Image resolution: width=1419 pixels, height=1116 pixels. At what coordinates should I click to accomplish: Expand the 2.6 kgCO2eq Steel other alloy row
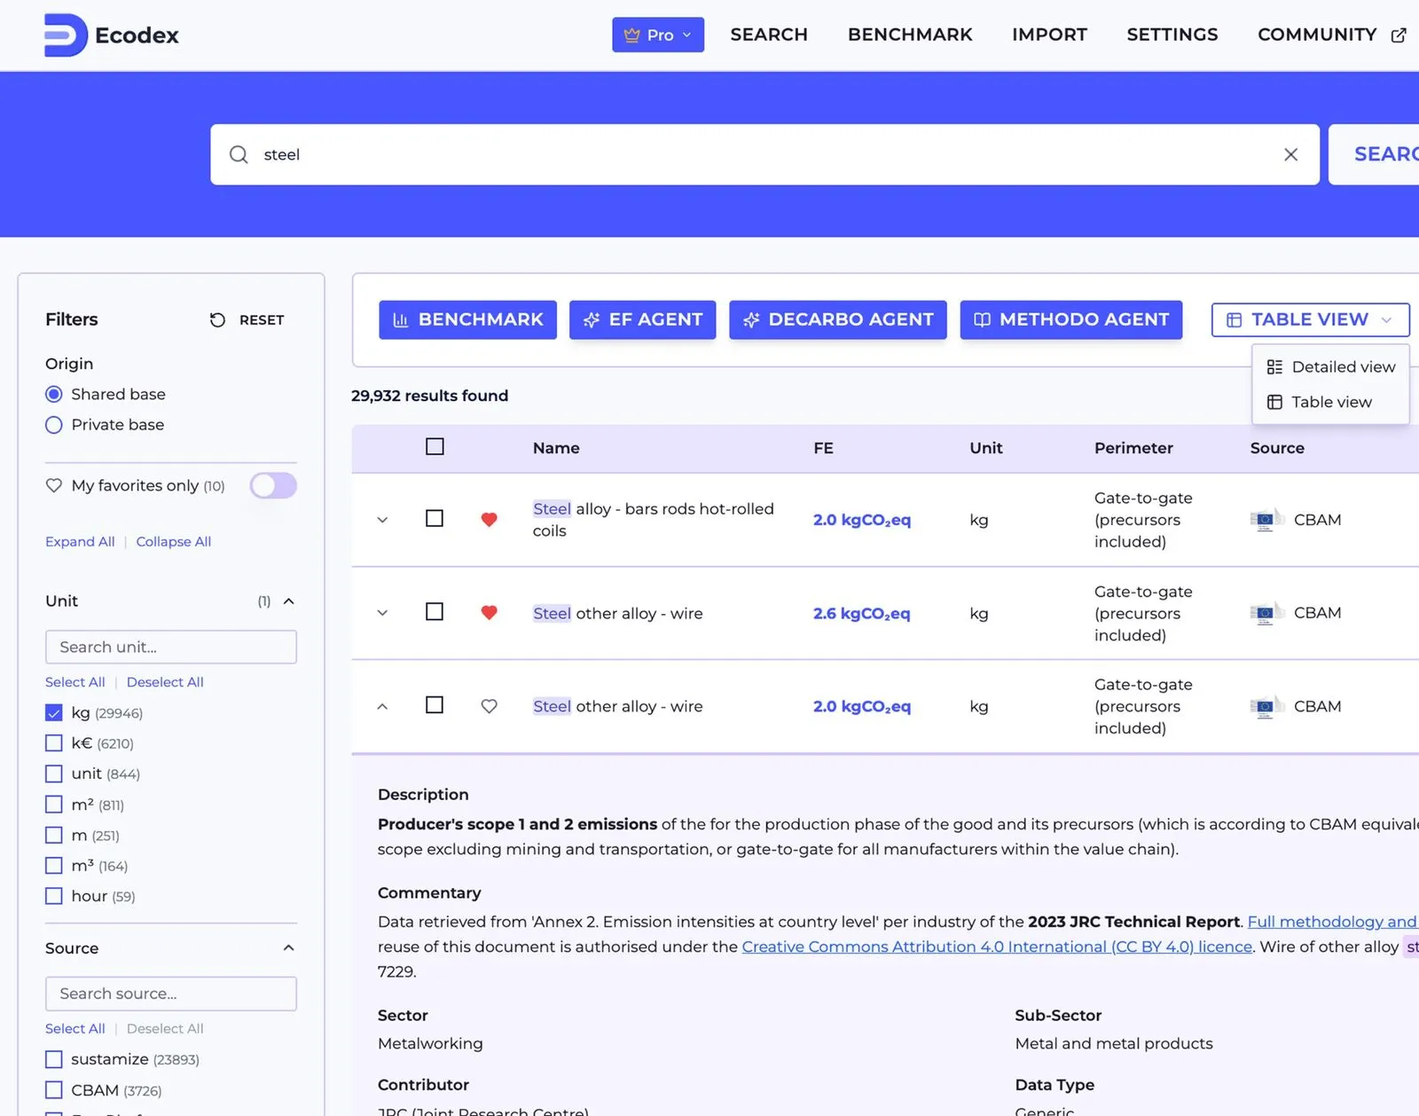click(x=382, y=613)
